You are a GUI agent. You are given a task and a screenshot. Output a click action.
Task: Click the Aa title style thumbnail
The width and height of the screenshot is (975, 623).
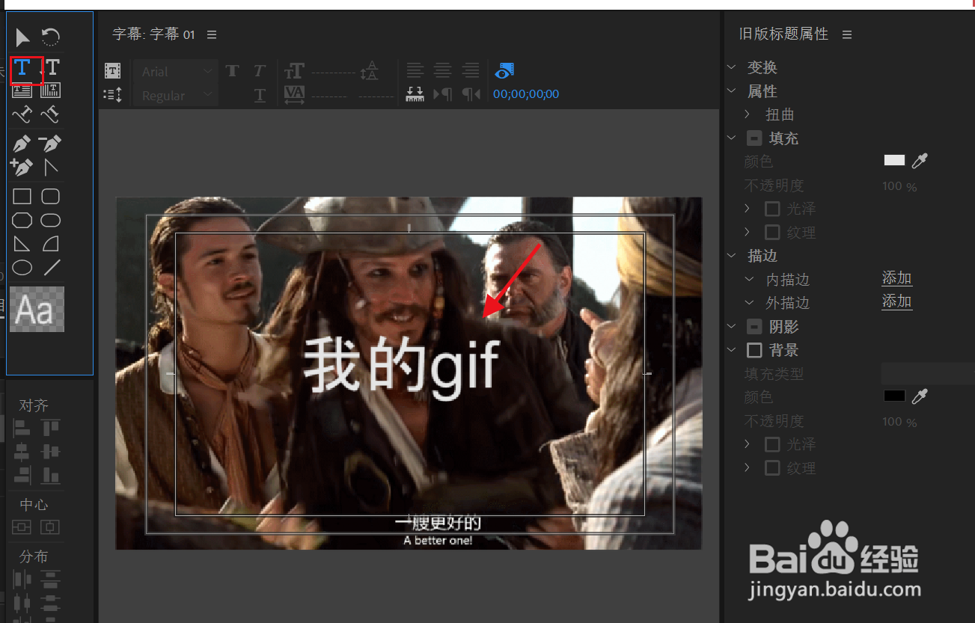point(37,309)
